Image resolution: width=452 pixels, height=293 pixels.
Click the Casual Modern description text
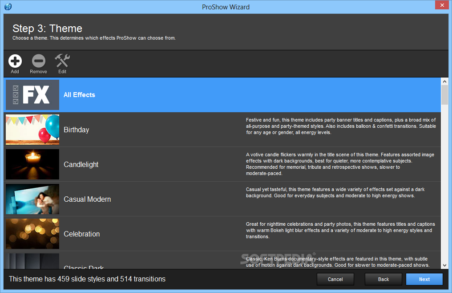point(335,192)
